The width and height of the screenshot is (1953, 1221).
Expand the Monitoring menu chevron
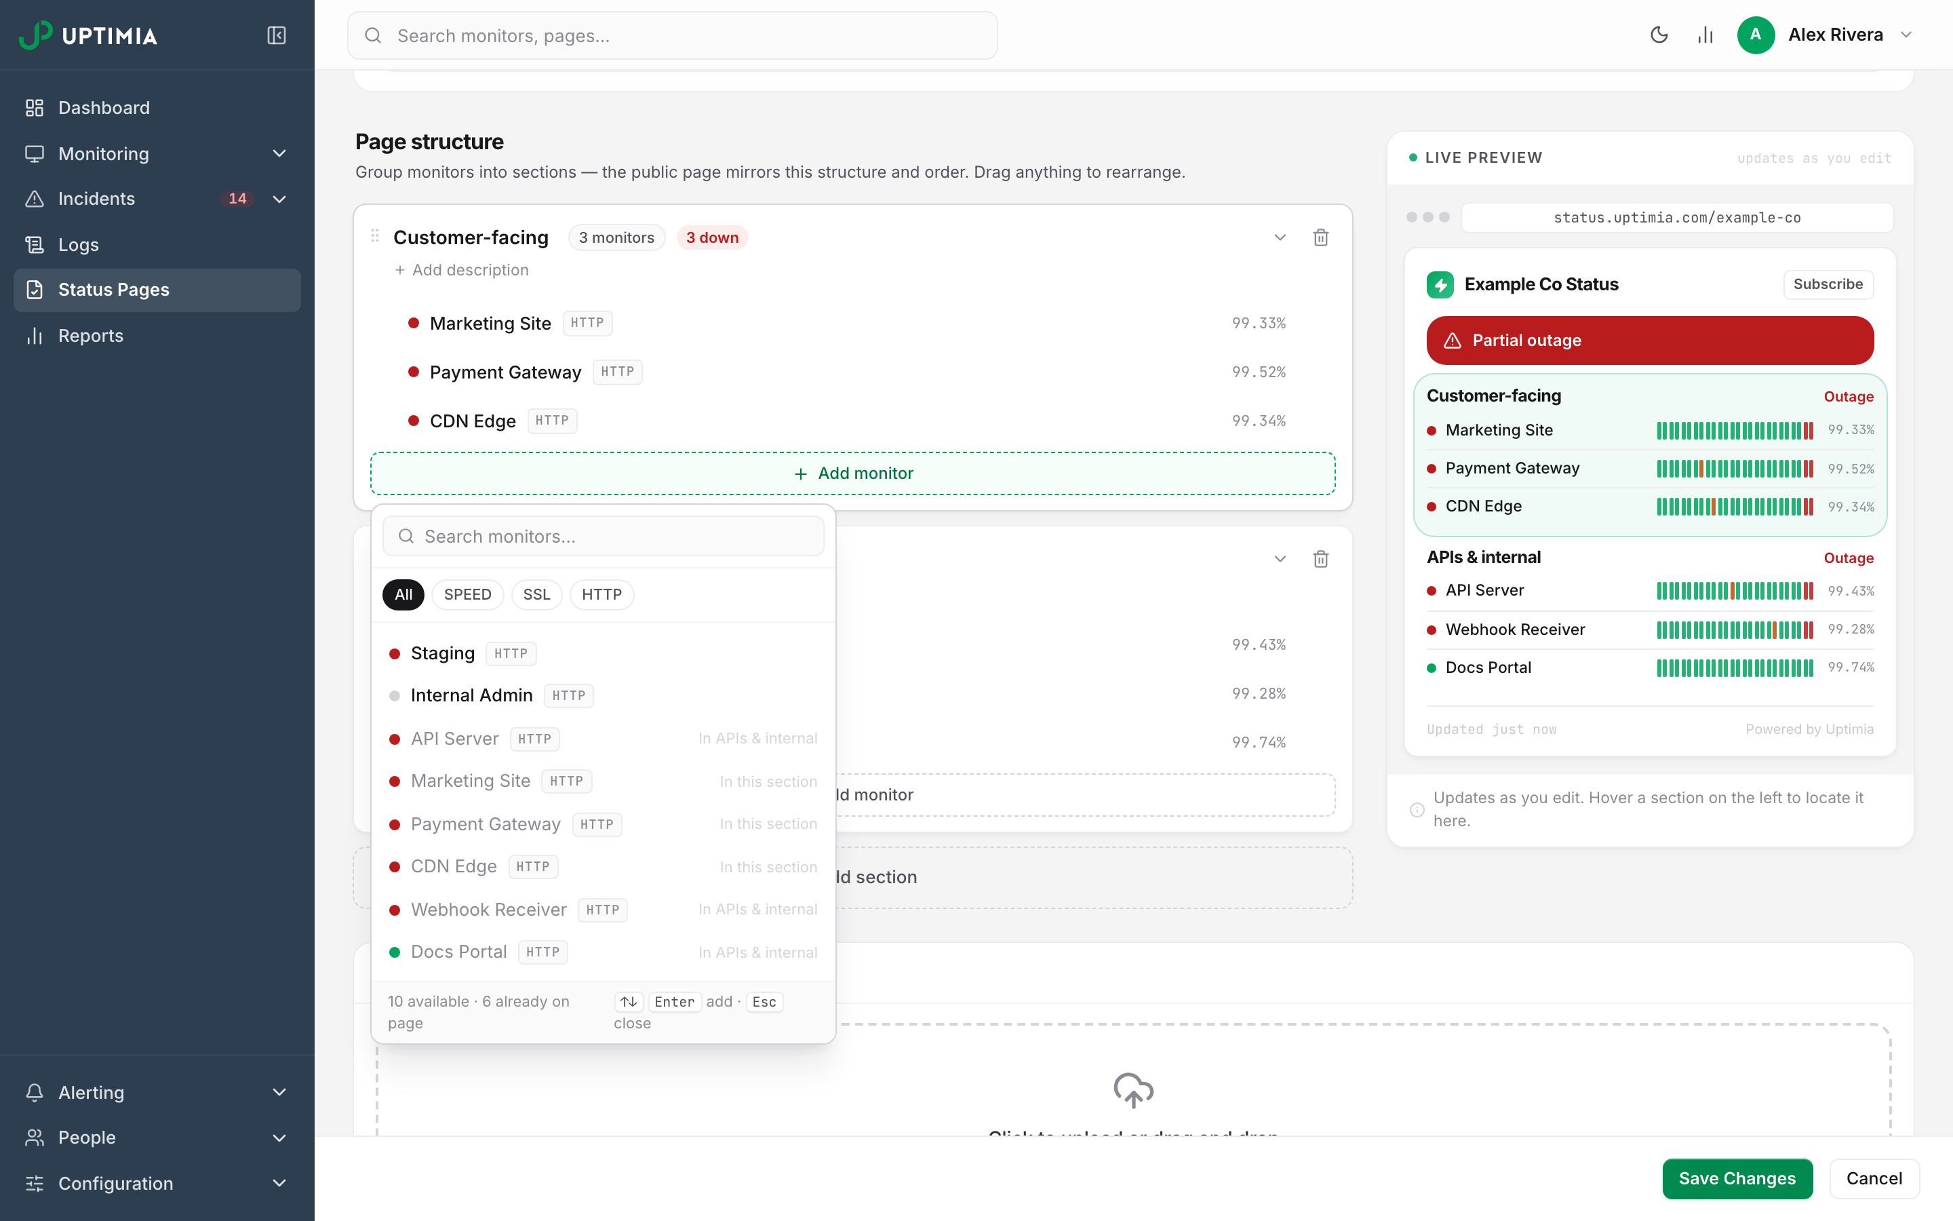(x=279, y=153)
